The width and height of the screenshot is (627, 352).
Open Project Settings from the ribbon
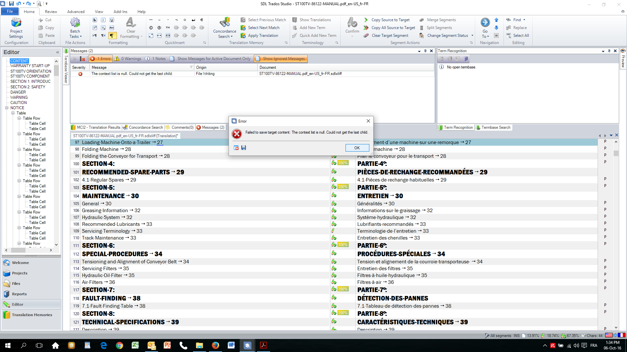click(x=16, y=28)
